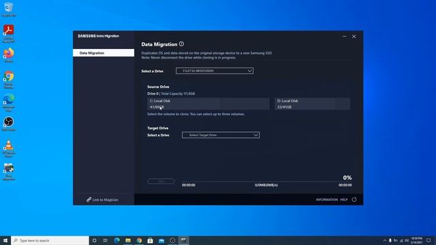Open Task View in taskbar

106,240
